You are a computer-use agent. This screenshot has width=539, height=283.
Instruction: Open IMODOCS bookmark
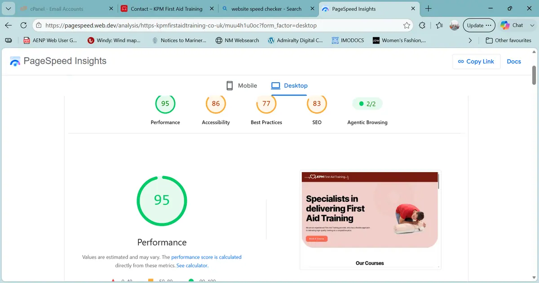[348, 40]
